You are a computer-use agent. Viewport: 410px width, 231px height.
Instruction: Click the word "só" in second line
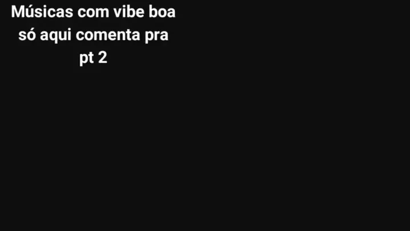click(27, 35)
